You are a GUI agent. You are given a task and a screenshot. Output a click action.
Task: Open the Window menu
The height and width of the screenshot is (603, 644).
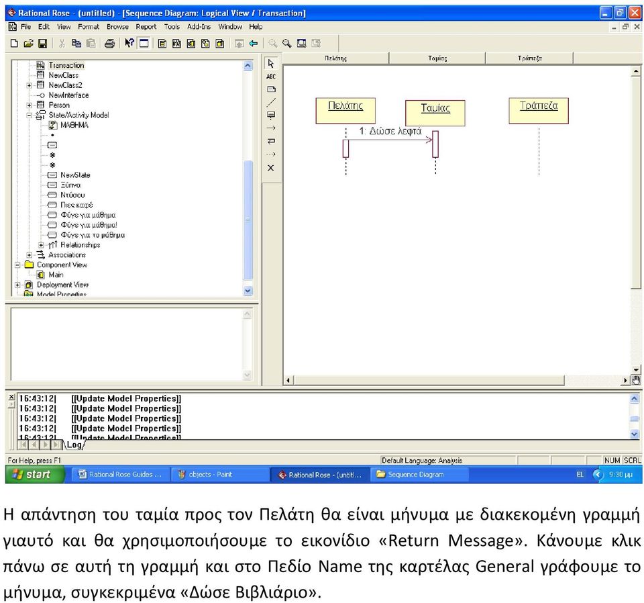coord(230,27)
